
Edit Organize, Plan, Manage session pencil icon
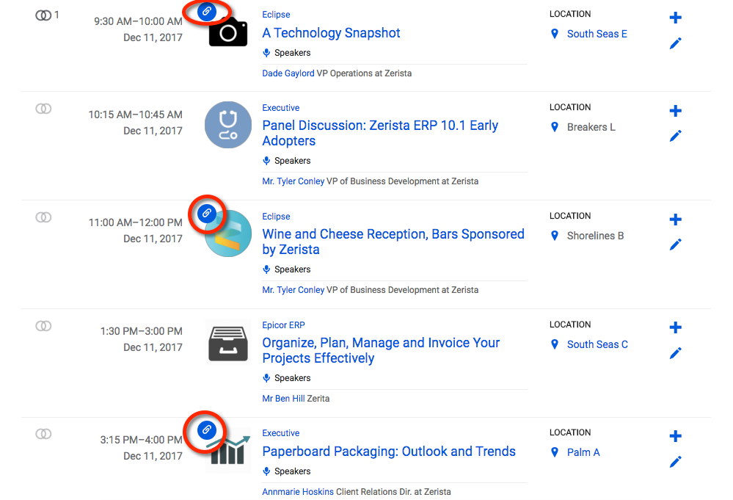675,353
